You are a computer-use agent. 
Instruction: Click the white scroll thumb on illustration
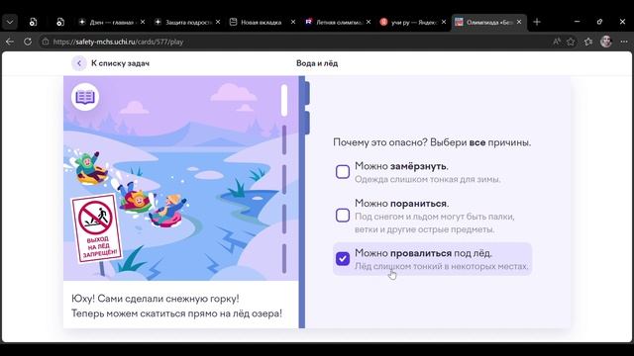click(284, 101)
